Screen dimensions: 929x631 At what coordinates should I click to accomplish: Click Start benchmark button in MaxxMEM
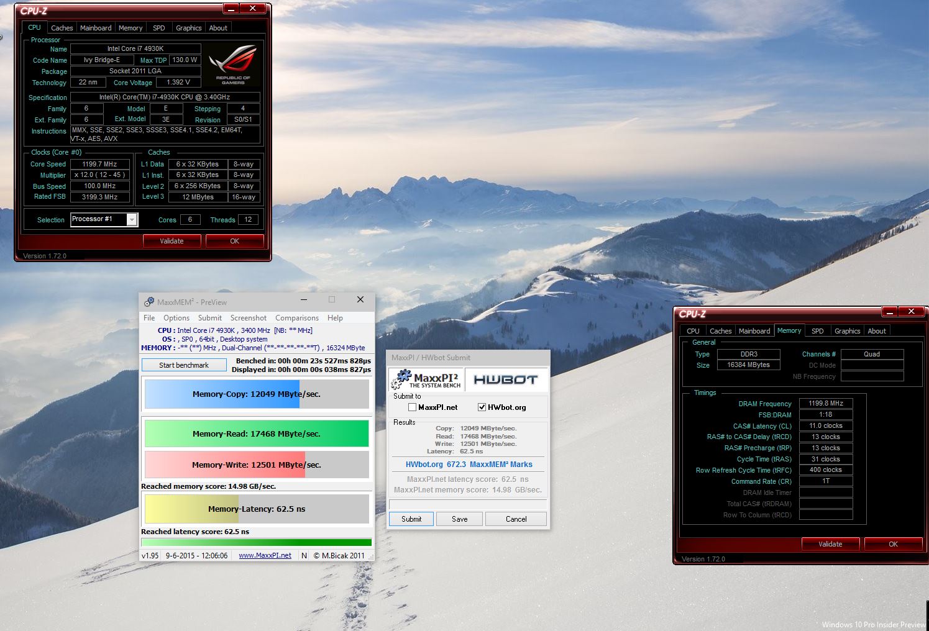pos(184,365)
